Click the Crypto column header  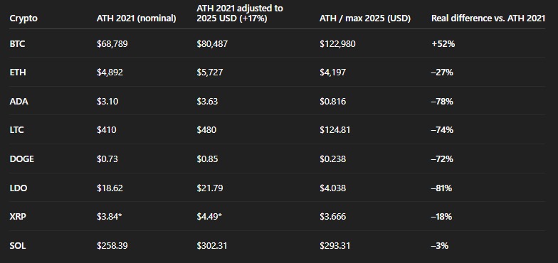click(x=23, y=18)
